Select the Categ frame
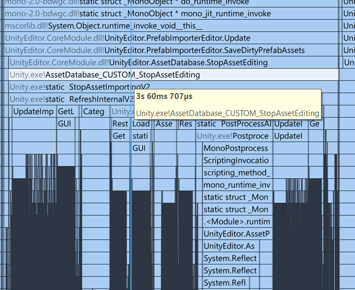Viewport: 355px width, 290px height. 96,112
